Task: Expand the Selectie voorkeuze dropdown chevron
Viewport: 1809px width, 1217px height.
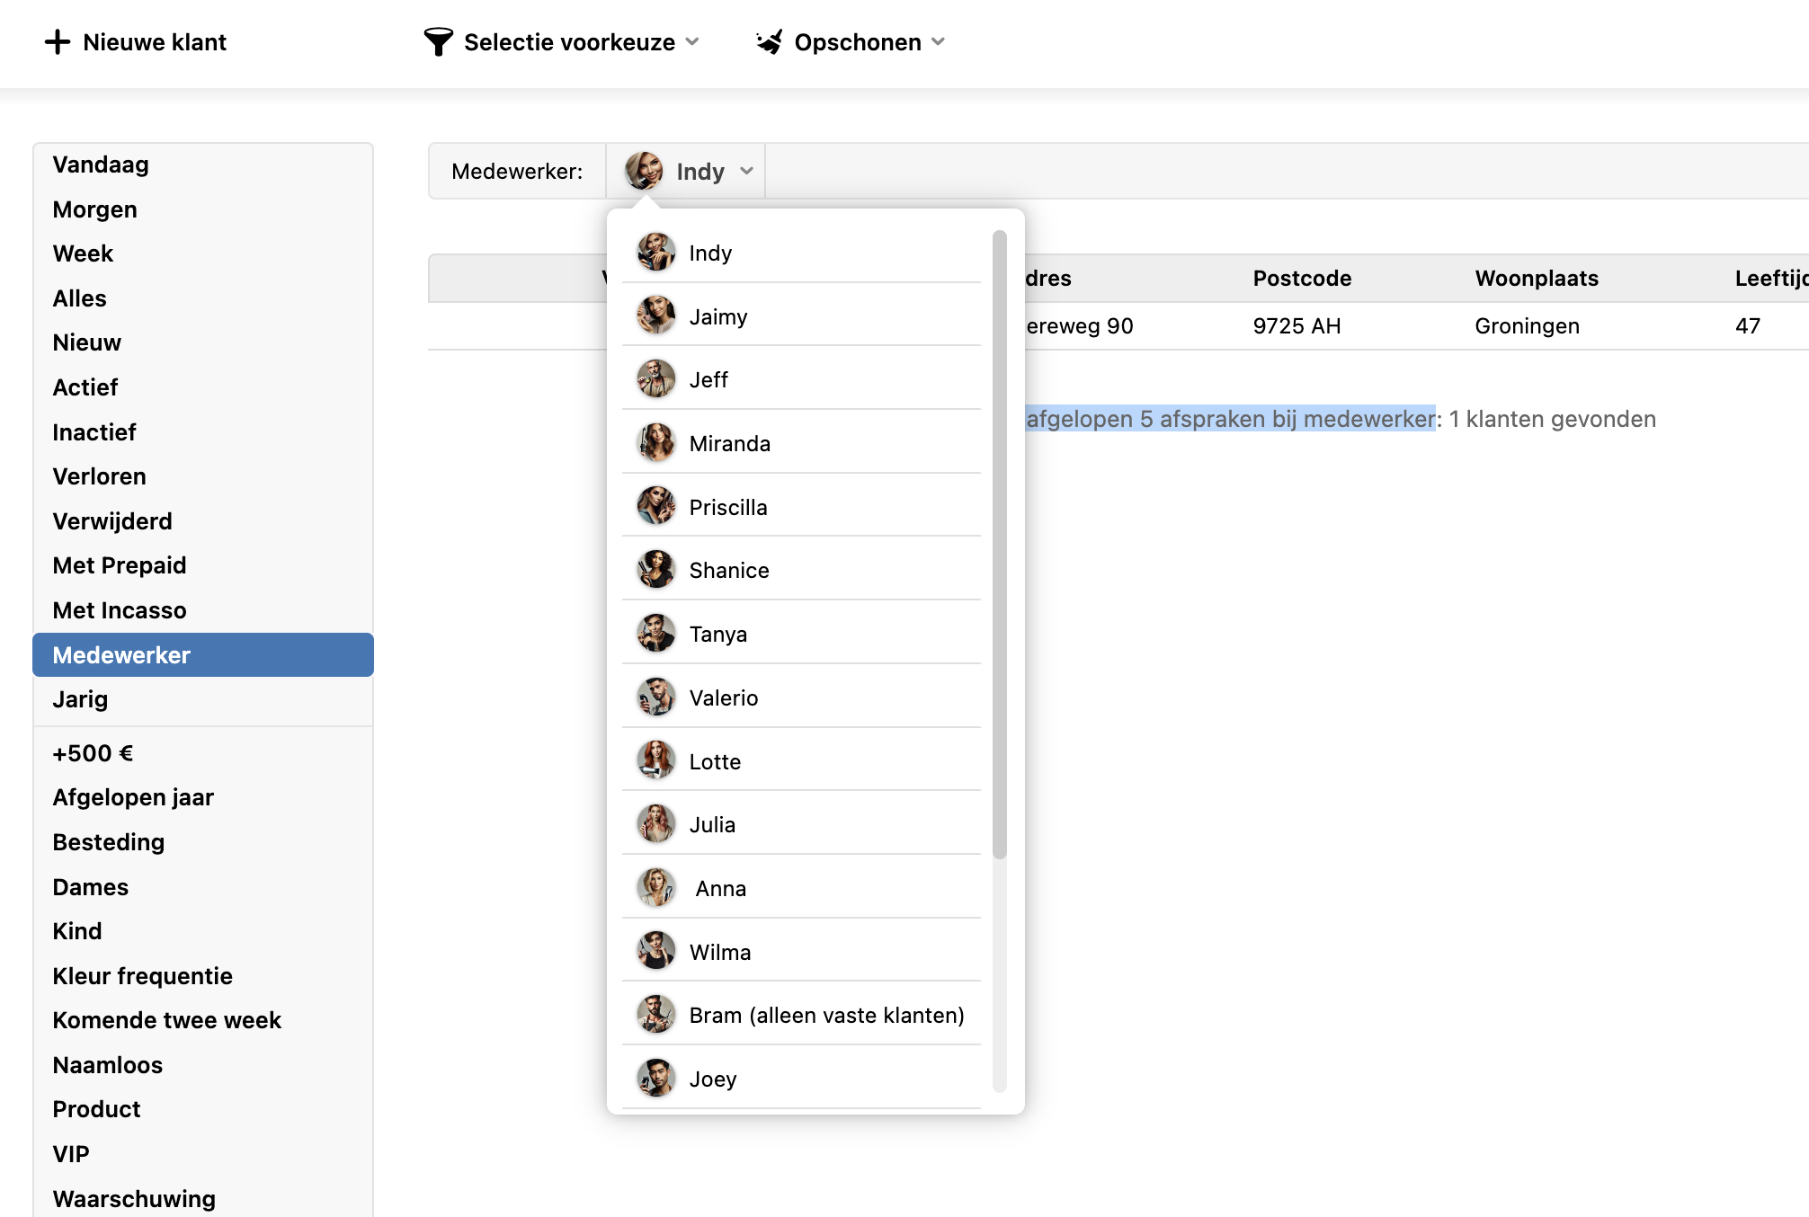Action: coord(692,42)
